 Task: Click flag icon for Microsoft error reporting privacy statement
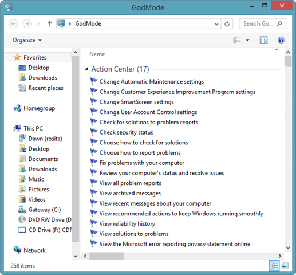tap(94, 243)
